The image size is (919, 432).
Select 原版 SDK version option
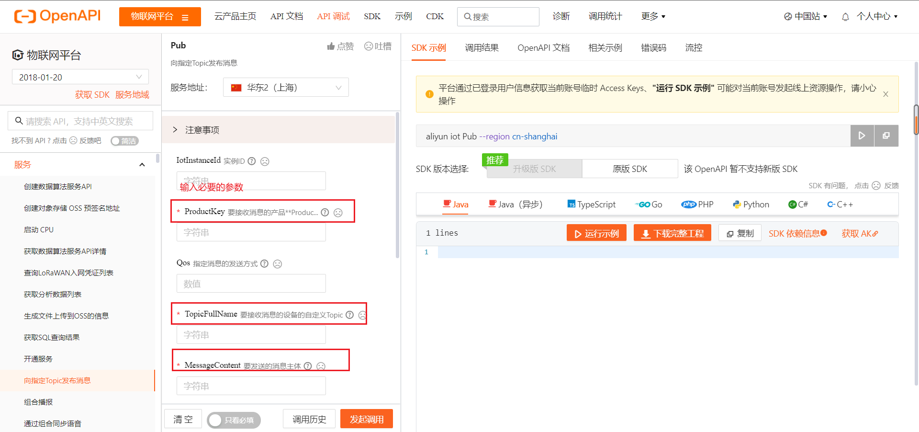tap(630, 169)
